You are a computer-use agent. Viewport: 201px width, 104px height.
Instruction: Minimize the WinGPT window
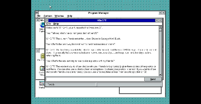coord(157,20)
